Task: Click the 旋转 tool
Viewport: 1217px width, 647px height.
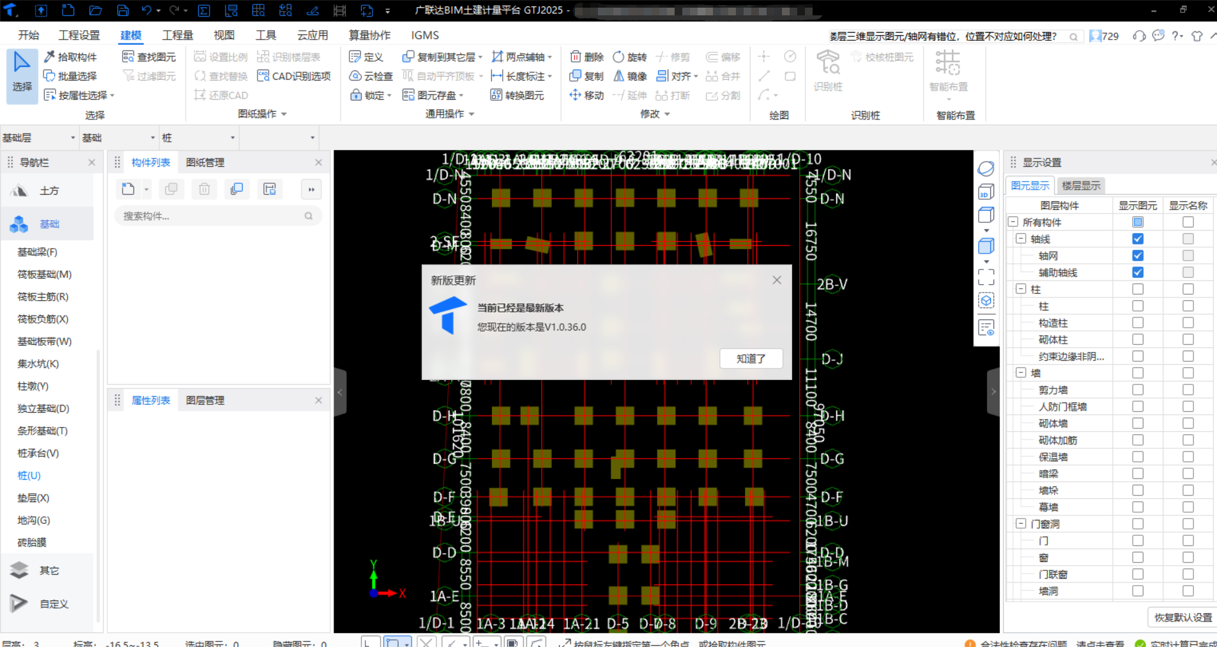Action: [x=630, y=57]
